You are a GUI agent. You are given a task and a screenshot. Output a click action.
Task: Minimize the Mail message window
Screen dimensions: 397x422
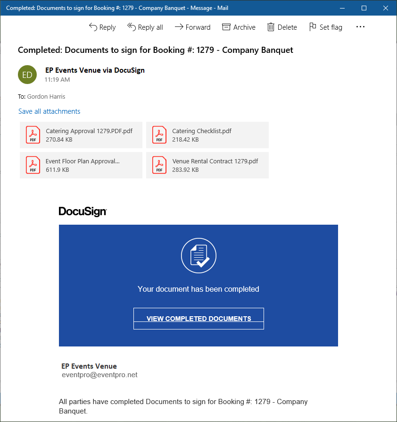tap(342, 8)
